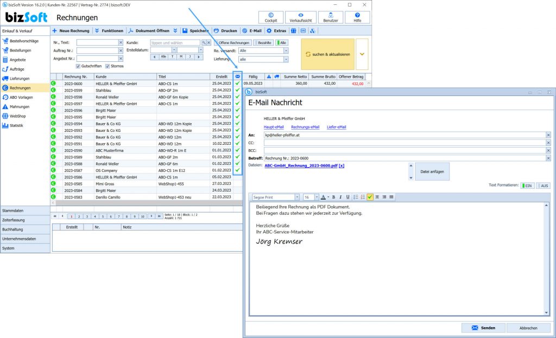Screen dimensions: 556x338
Task: Click Rechnungs-eMail link
Action: click(x=305, y=127)
